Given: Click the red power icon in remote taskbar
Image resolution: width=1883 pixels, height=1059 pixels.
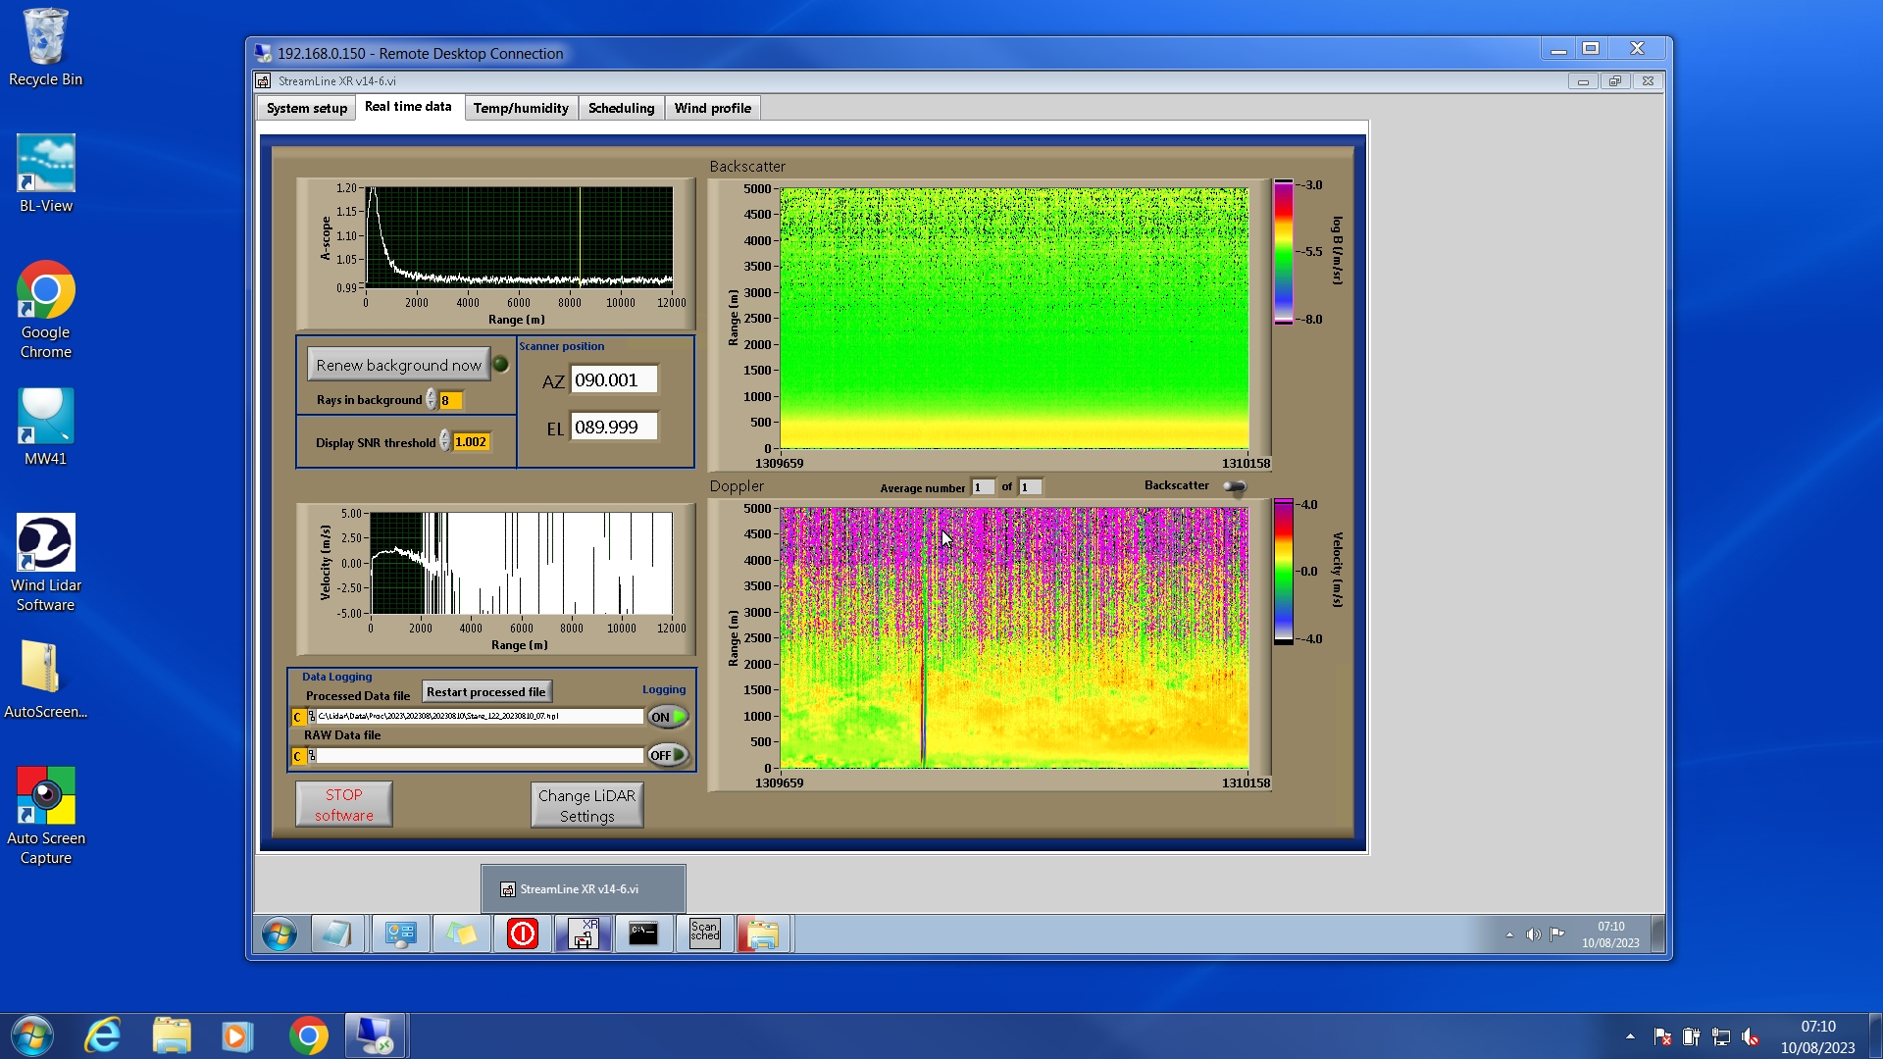Looking at the screenshot, I should (x=523, y=933).
